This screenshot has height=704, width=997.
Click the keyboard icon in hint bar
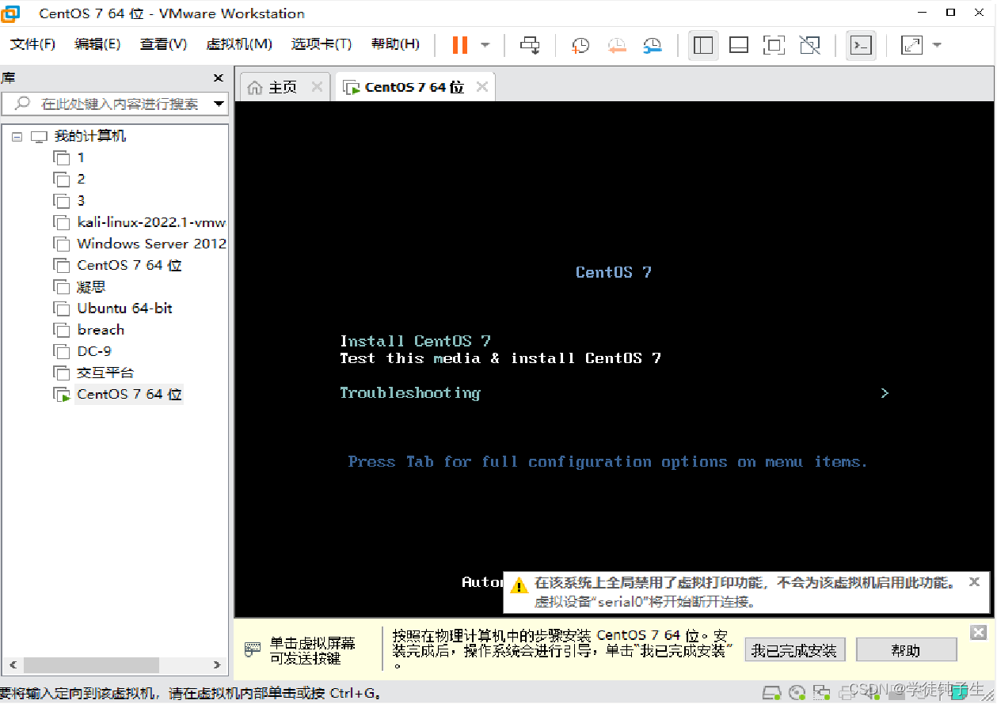[253, 649]
